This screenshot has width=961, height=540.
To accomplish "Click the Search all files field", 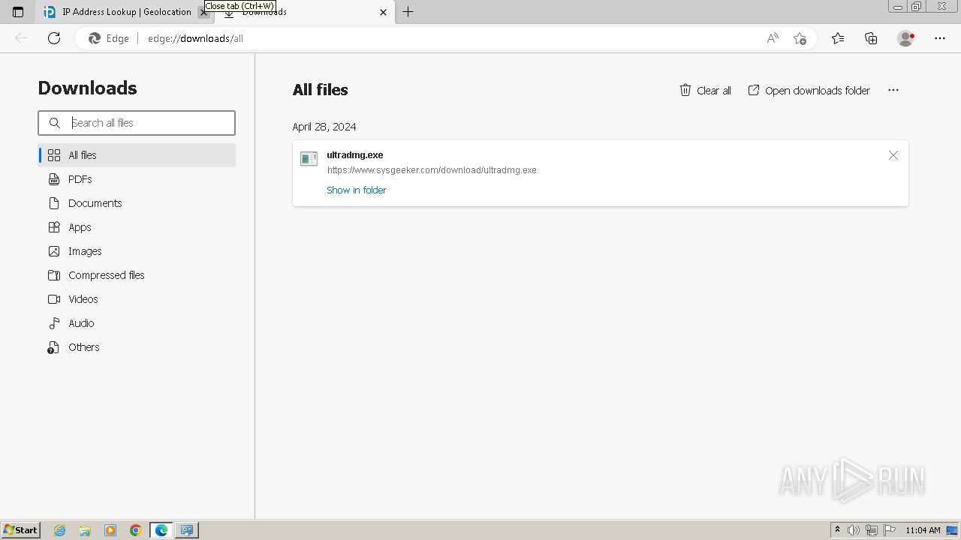I will tap(137, 123).
